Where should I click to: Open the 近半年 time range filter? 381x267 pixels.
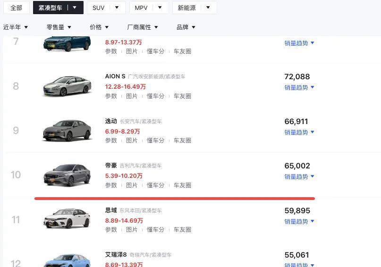pyautogui.click(x=15, y=27)
